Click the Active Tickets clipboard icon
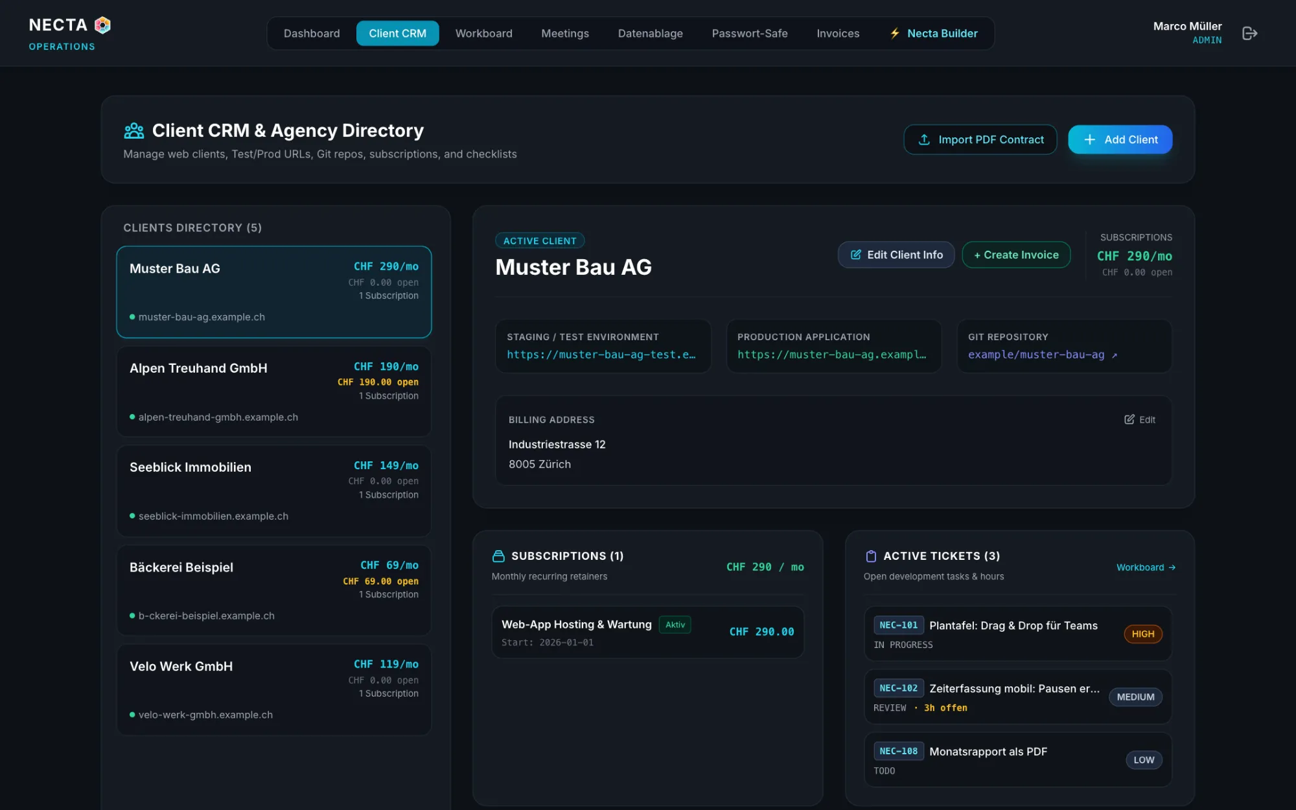1296x810 pixels. tap(871, 556)
